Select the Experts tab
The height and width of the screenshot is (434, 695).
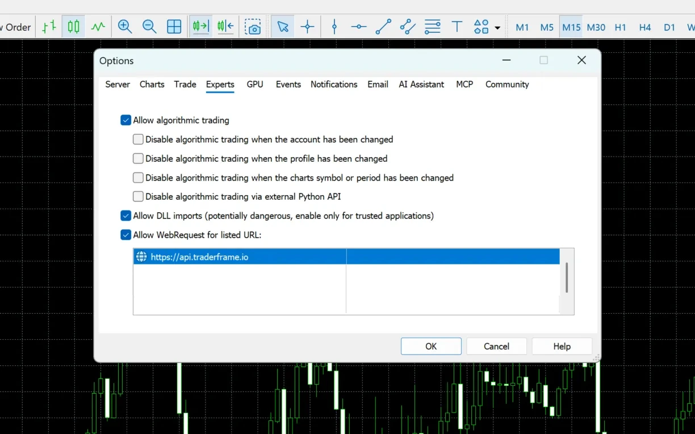click(x=220, y=84)
